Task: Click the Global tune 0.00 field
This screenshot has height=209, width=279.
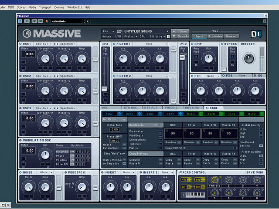Action: click(115, 129)
